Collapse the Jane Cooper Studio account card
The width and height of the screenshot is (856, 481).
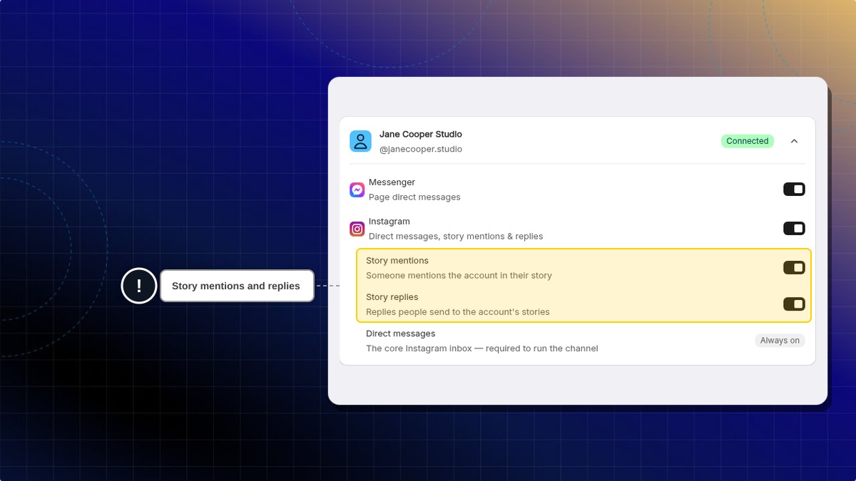pyautogui.click(x=794, y=141)
